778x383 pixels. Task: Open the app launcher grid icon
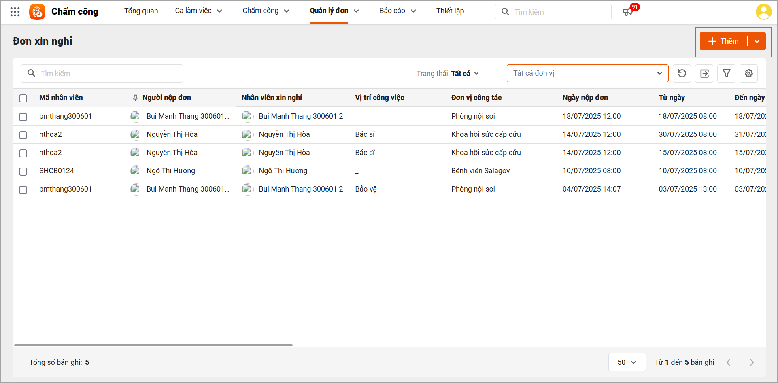(x=15, y=12)
